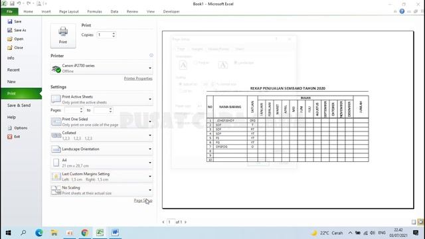The width and height of the screenshot is (425, 239).
Task: Switch to the Home ribbon tab
Action: (x=28, y=12)
